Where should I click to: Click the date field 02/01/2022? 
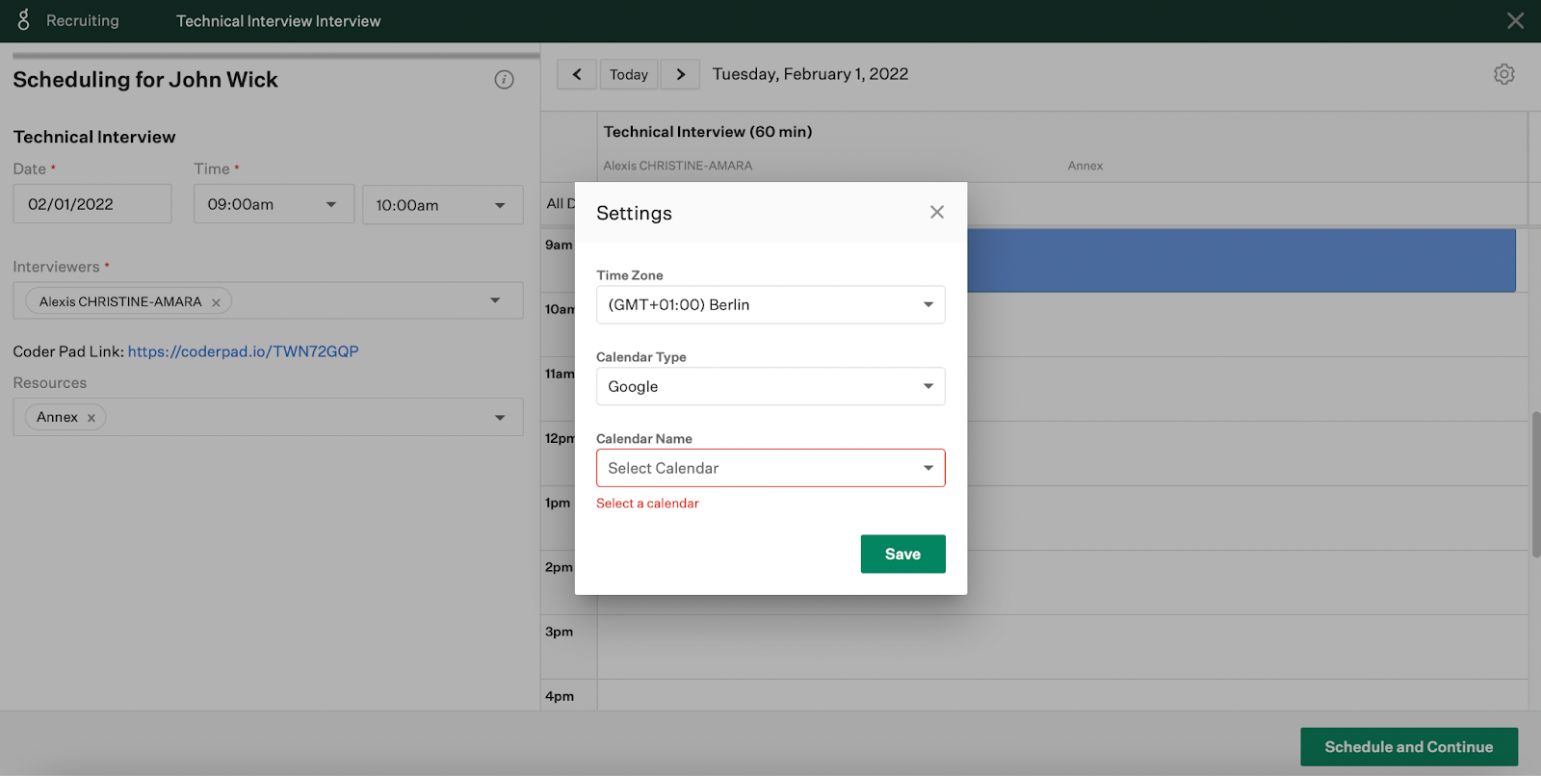(92, 204)
